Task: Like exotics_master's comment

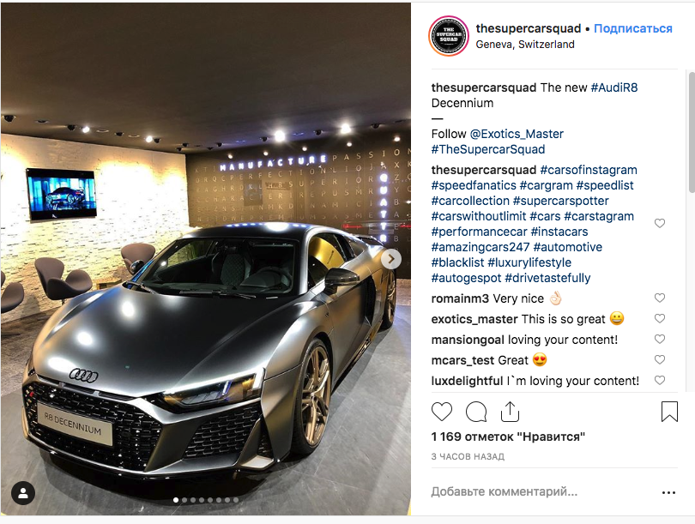Action: point(660,318)
